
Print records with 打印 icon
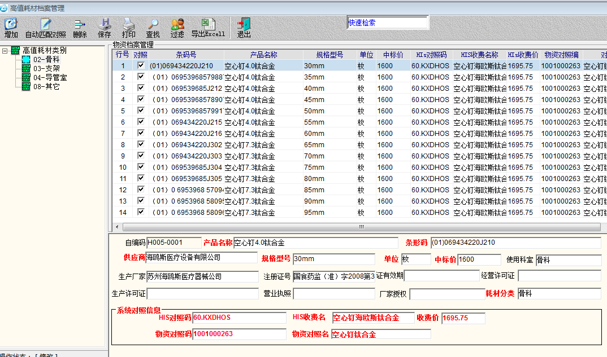click(128, 28)
